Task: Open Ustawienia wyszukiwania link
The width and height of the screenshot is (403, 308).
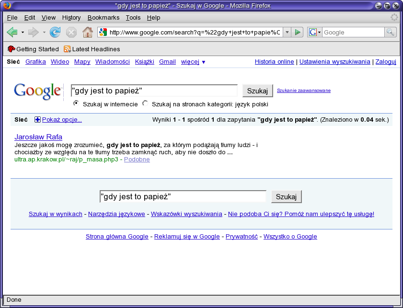Action: coord(334,62)
